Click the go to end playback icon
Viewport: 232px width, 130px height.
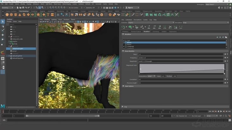(x=229, y=111)
